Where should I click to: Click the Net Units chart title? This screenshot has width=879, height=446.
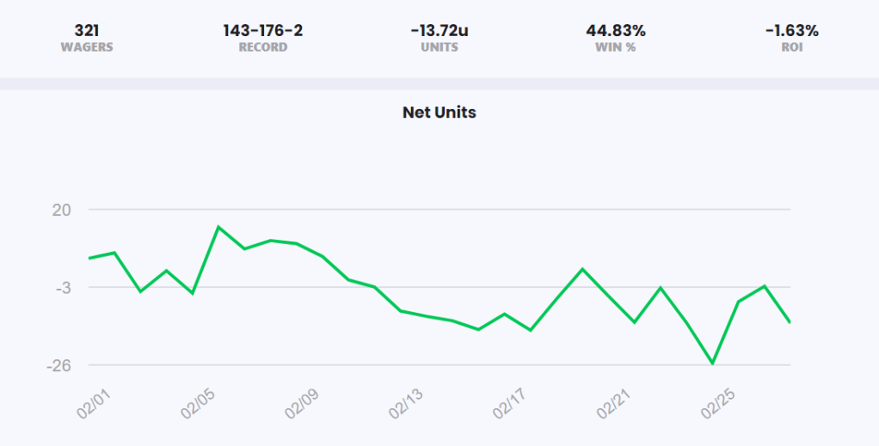pyautogui.click(x=439, y=113)
